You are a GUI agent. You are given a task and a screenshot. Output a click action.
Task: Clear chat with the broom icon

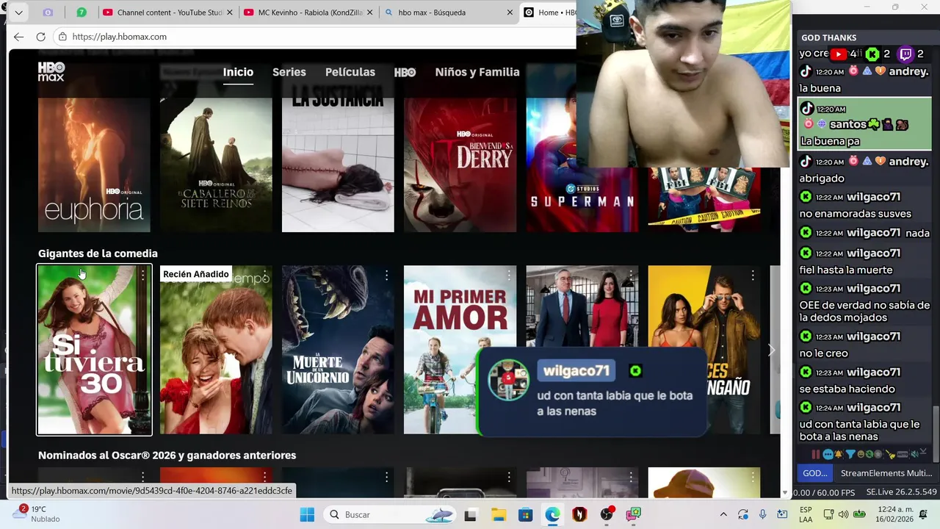tap(890, 454)
